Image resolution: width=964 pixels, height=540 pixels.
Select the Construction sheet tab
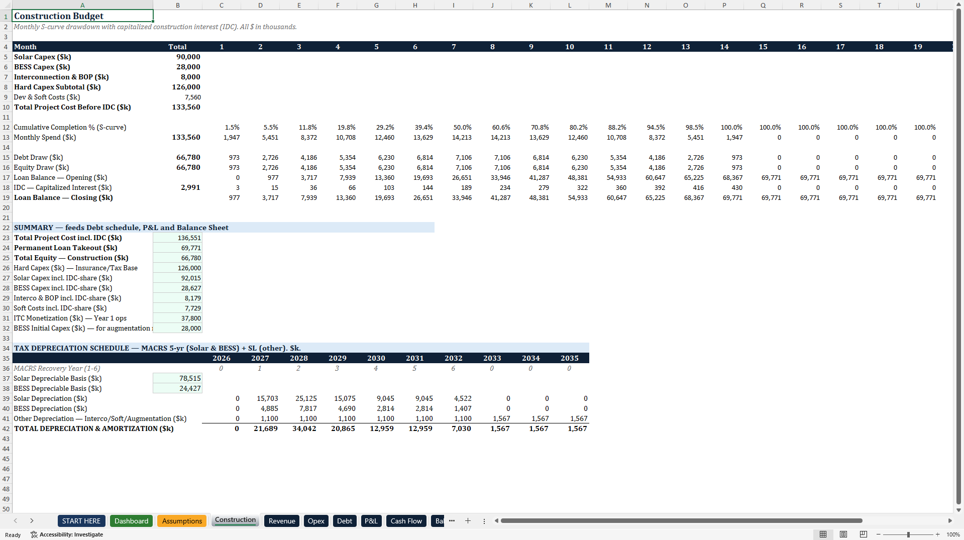point(235,520)
